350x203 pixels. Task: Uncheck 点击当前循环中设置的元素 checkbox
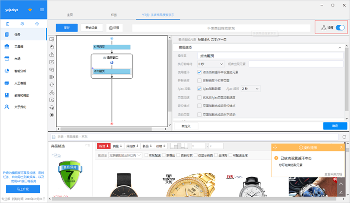199,72
